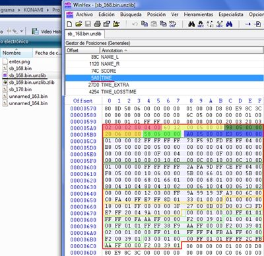This screenshot has width=264, height=256.
Task: Click the blue-highlighted byte A0 in row 5B0
Action: coord(189,134)
